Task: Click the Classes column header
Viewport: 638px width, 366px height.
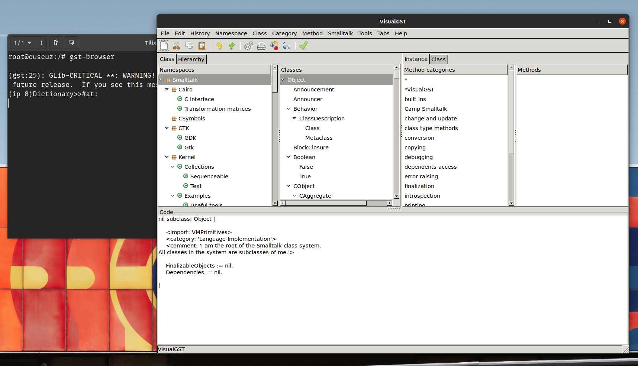Action: 336,70
